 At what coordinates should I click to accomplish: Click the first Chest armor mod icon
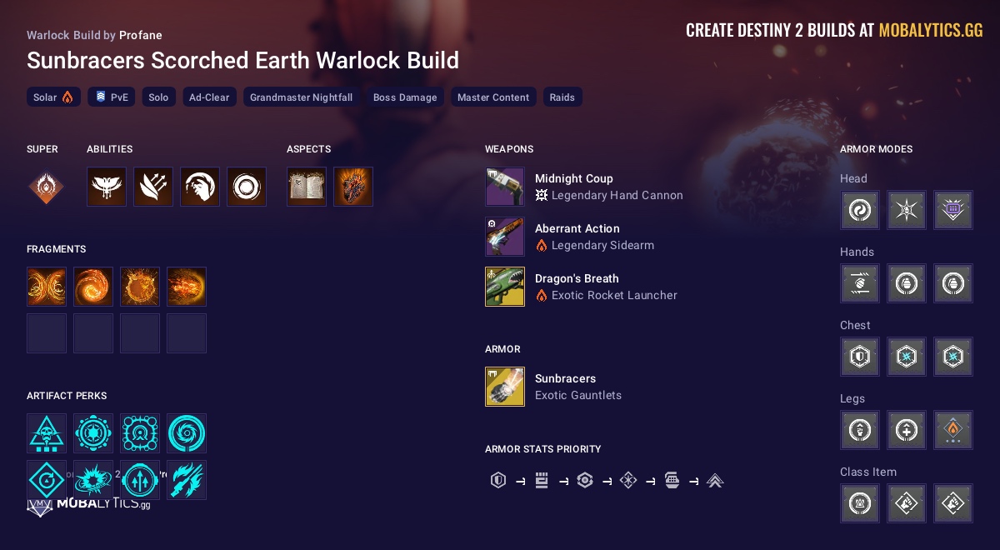click(x=860, y=357)
